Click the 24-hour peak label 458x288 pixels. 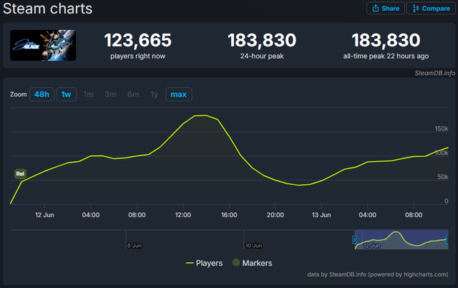pyautogui.click(x=262, y=56)
